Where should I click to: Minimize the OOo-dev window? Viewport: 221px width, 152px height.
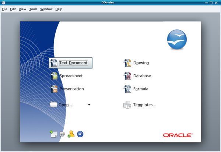pyautogui.click(x=207, y=3)
